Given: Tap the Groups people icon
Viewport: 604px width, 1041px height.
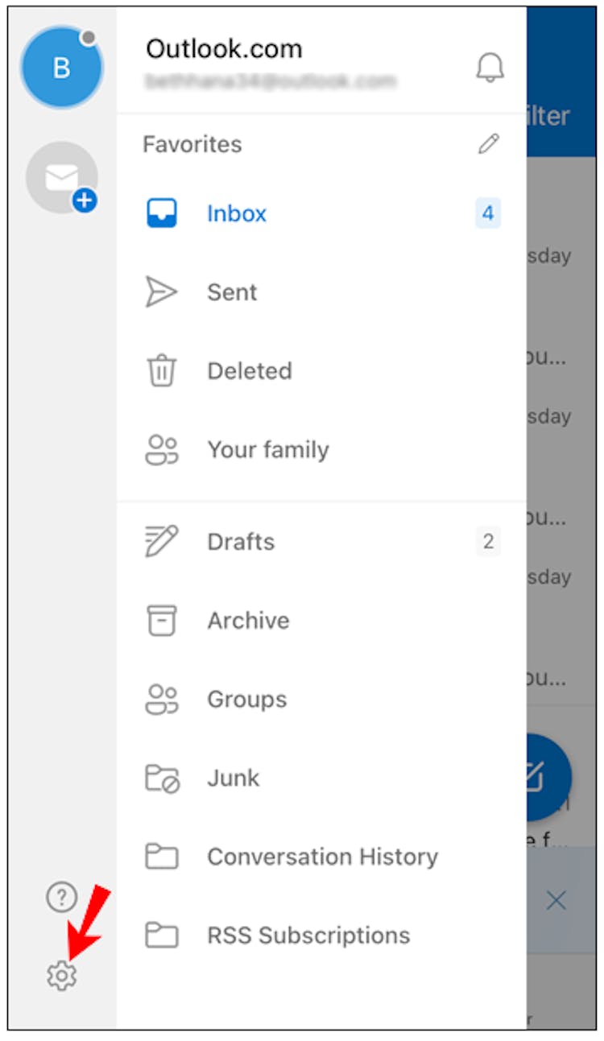Looking at the screenshot, I should [x=161, y=699].
